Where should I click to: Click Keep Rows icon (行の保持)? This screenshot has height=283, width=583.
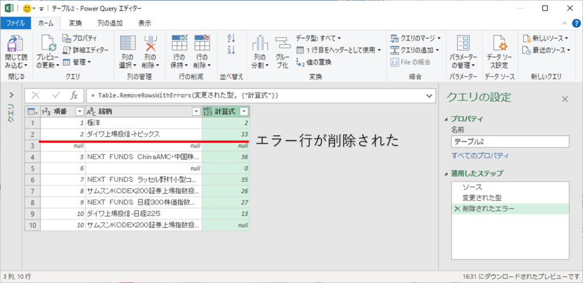pos(179,43)
